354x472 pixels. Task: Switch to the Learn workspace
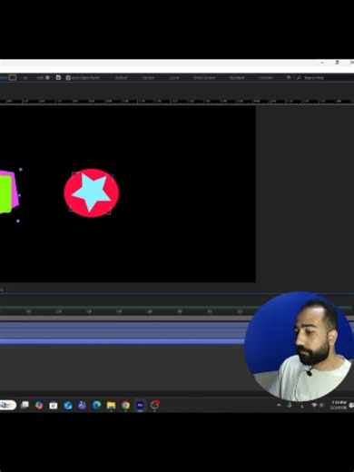pyautogui.click(x=174, y=78)
